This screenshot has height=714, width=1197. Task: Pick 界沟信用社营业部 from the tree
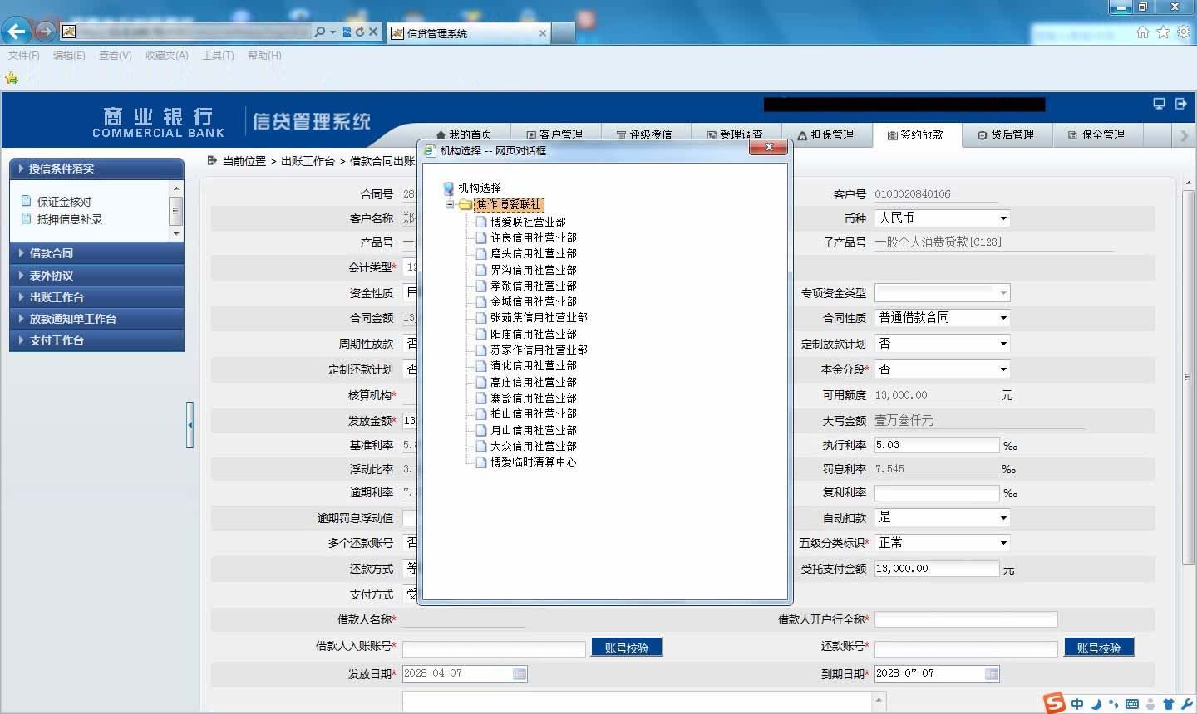[533, 270]
